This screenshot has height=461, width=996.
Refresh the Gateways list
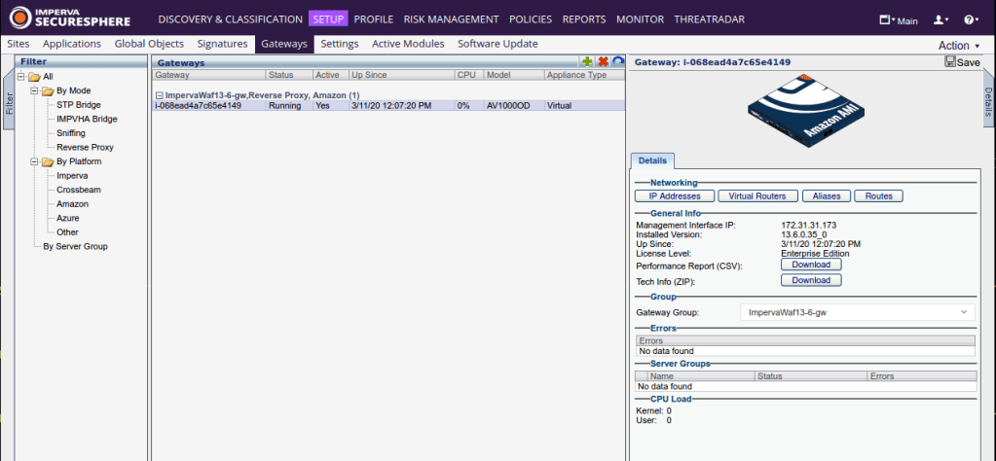(617, 61)
